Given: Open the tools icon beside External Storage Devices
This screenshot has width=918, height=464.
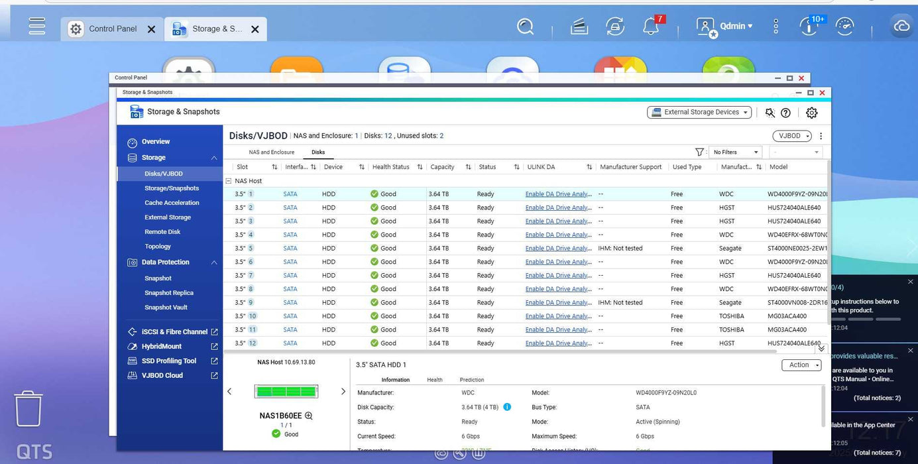Looking at the screenshot, I should (770, 113).
